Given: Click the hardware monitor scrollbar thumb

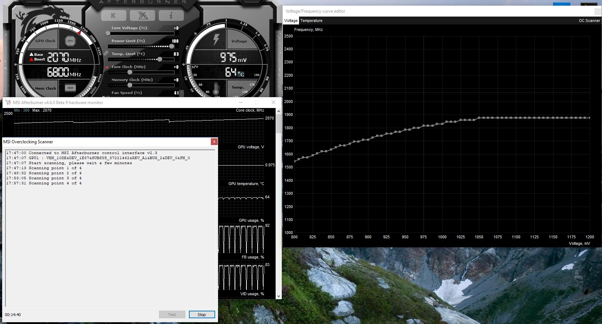Looking at the screenshot, I should pyautogui.click(x=279, y=123).
